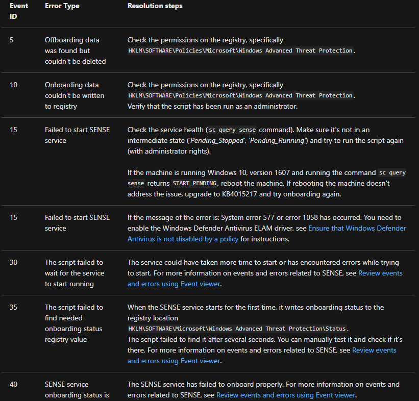
Task: Click 'SENSE service onboarding status is' error text
Action: coord(77,390)
